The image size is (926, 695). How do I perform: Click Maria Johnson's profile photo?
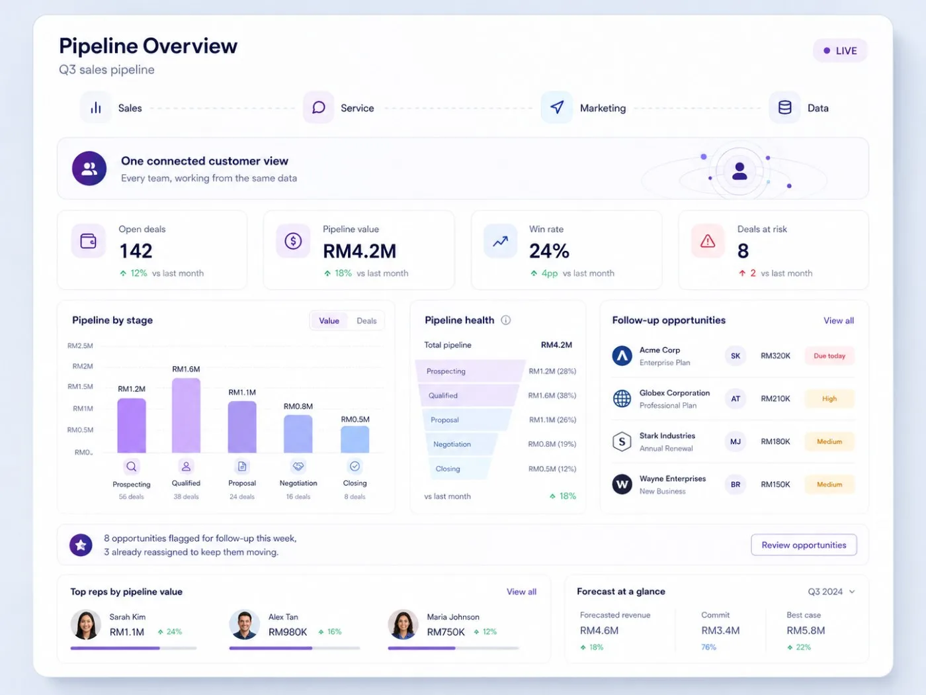coord(403,625)
